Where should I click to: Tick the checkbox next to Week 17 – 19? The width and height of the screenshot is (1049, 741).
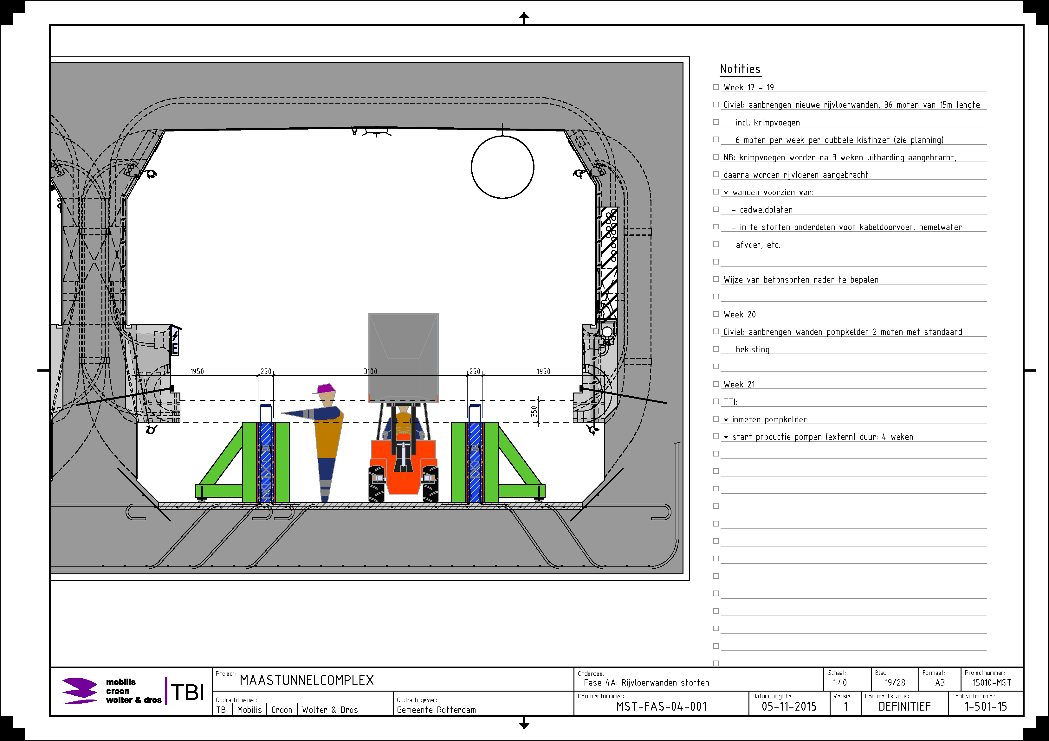716,87
